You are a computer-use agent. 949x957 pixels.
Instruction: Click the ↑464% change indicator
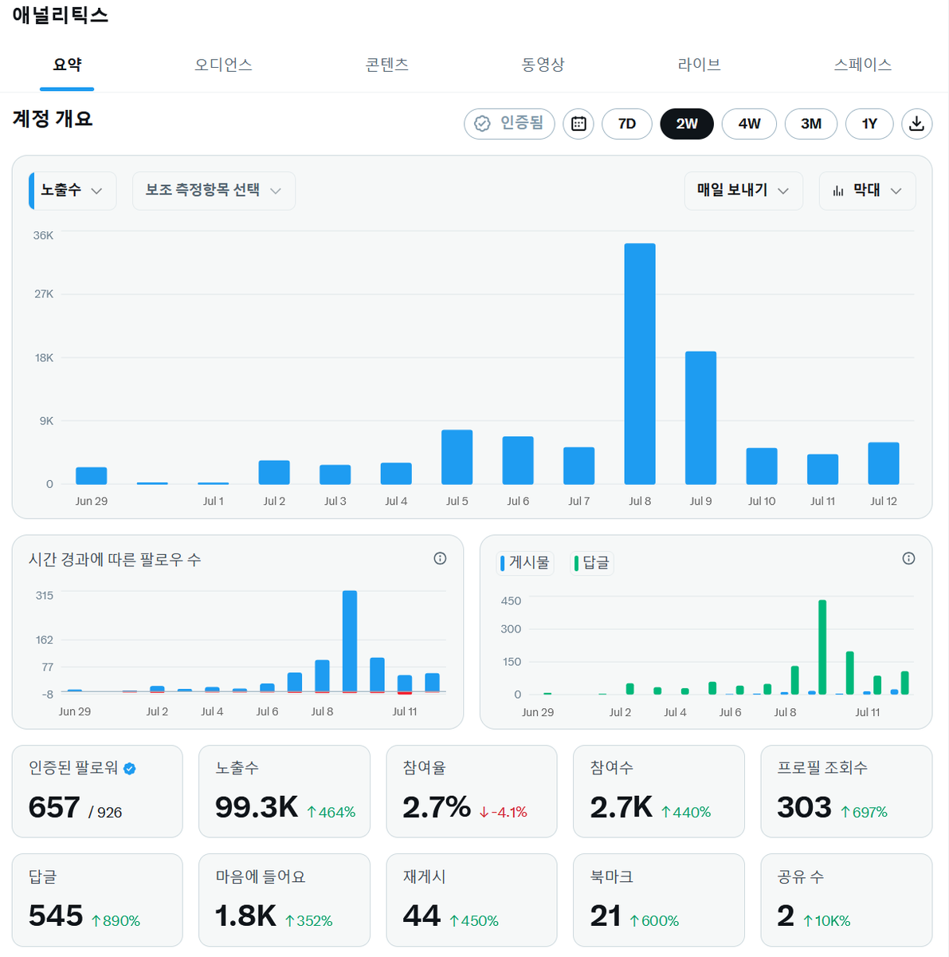[x=331, y=812]
